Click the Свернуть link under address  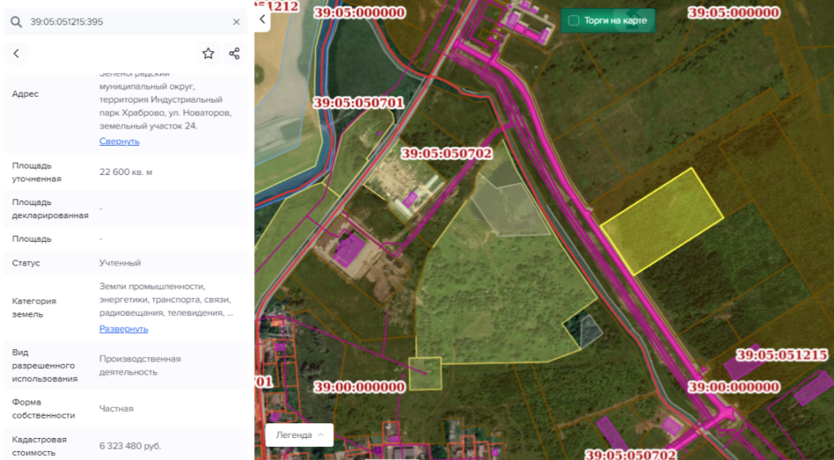(x=120, y=141)
